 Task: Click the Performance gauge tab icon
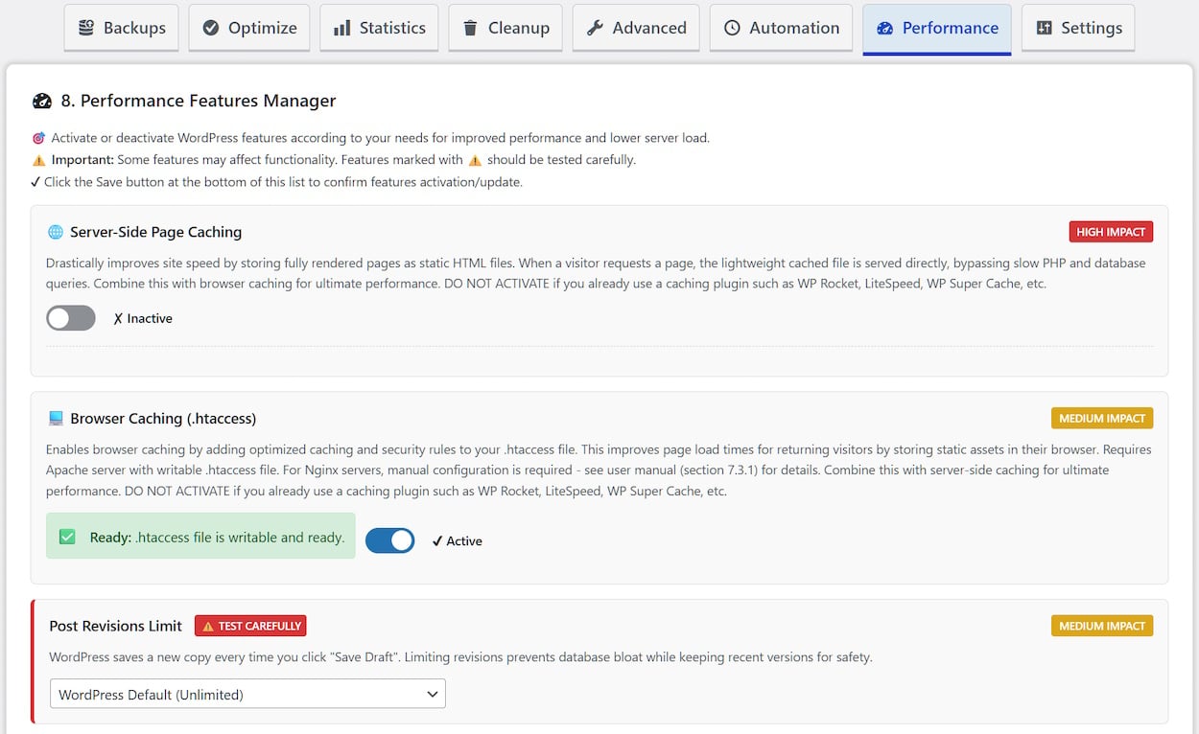pyautogui.click(x=885, y=28)
